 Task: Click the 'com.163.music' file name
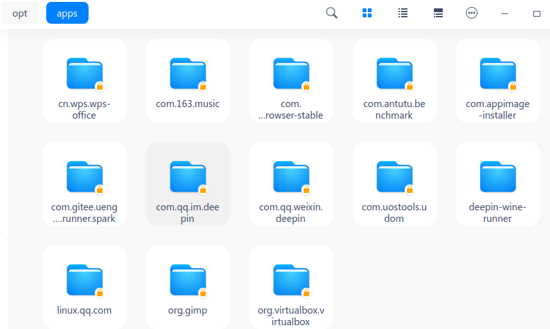point(187,104)
